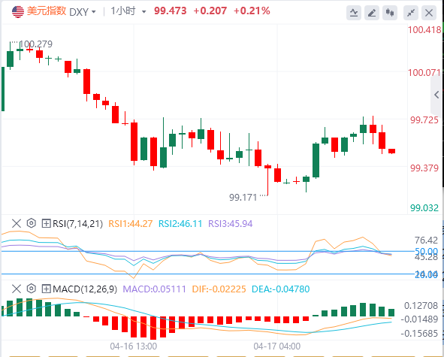Expand the right side panel chevron

[436, 95]
